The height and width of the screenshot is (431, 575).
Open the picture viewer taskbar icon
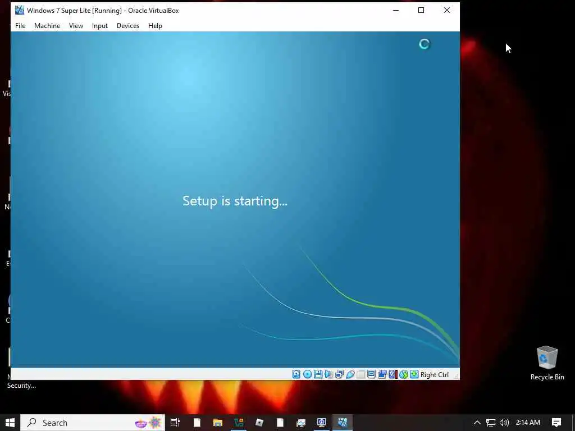click(301, 423)
